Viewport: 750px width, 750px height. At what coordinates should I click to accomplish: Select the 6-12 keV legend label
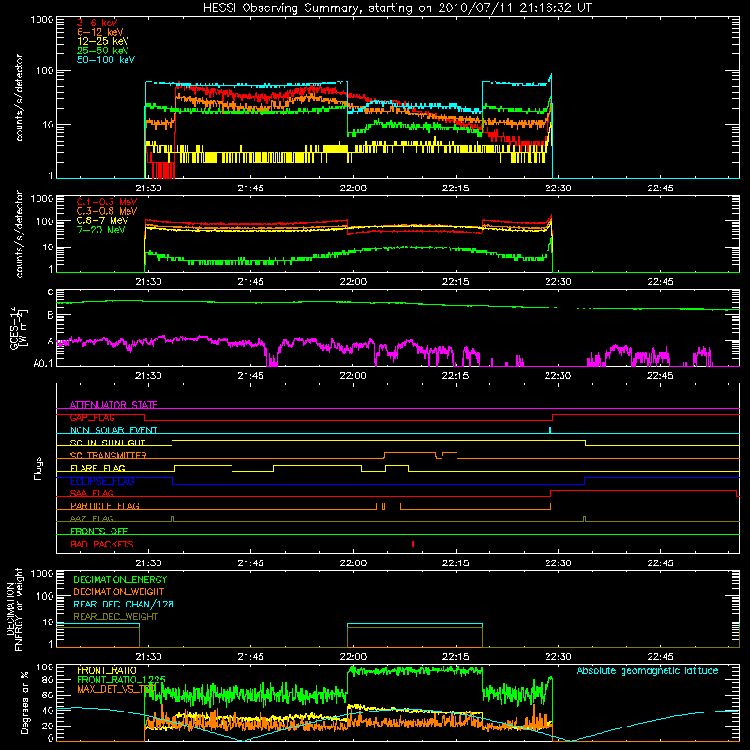click(x=100, y=32)
